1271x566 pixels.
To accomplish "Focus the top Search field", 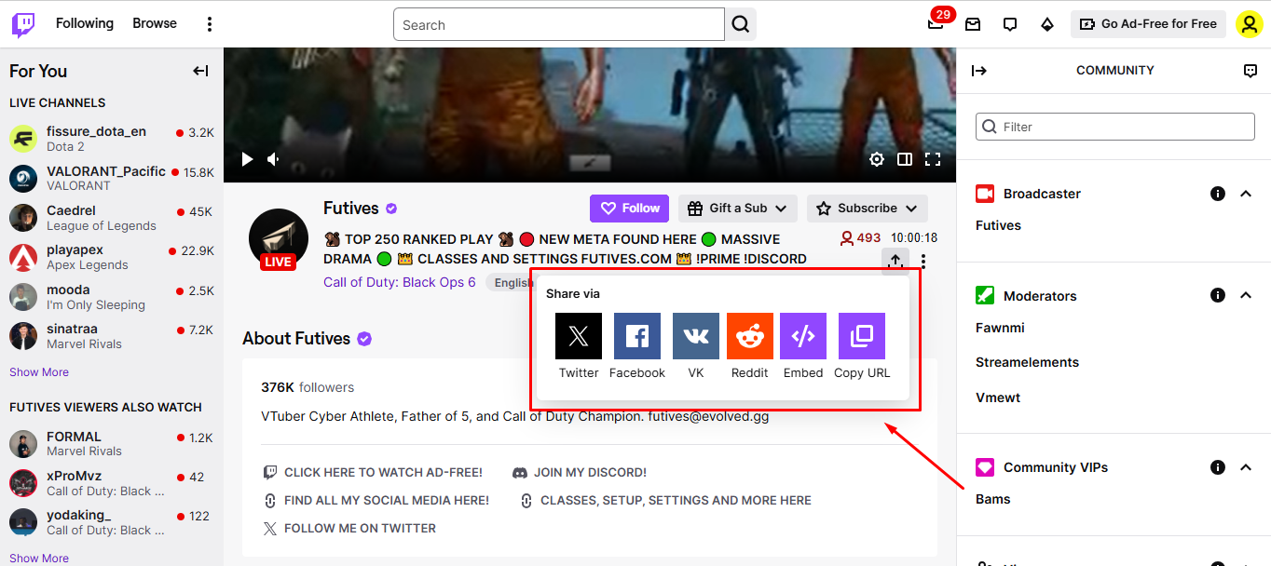I will pyautogui.click(x=559, y=24).
